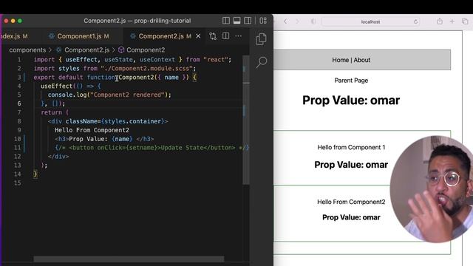Click Component2.js in breadcrumb path
This screenshot has height=266, width=473.
87,50
